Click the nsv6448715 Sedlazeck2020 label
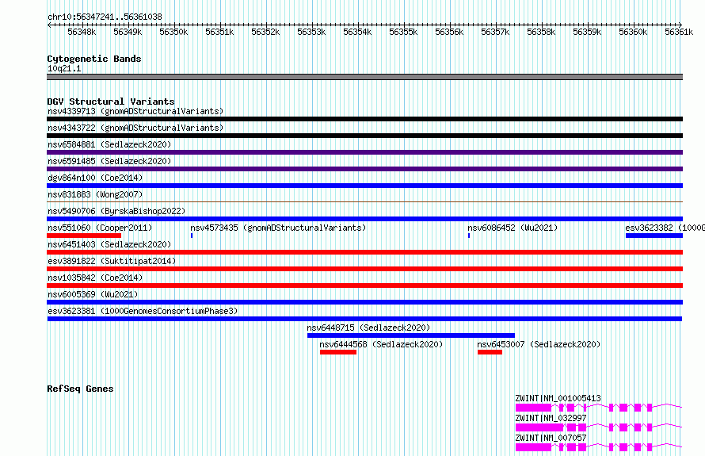This screenshot has height=456, width=705. point(368,328)
